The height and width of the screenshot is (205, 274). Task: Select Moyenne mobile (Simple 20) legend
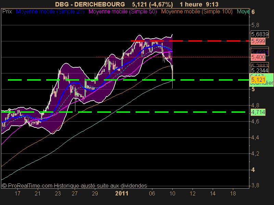[x=50, y=12]
